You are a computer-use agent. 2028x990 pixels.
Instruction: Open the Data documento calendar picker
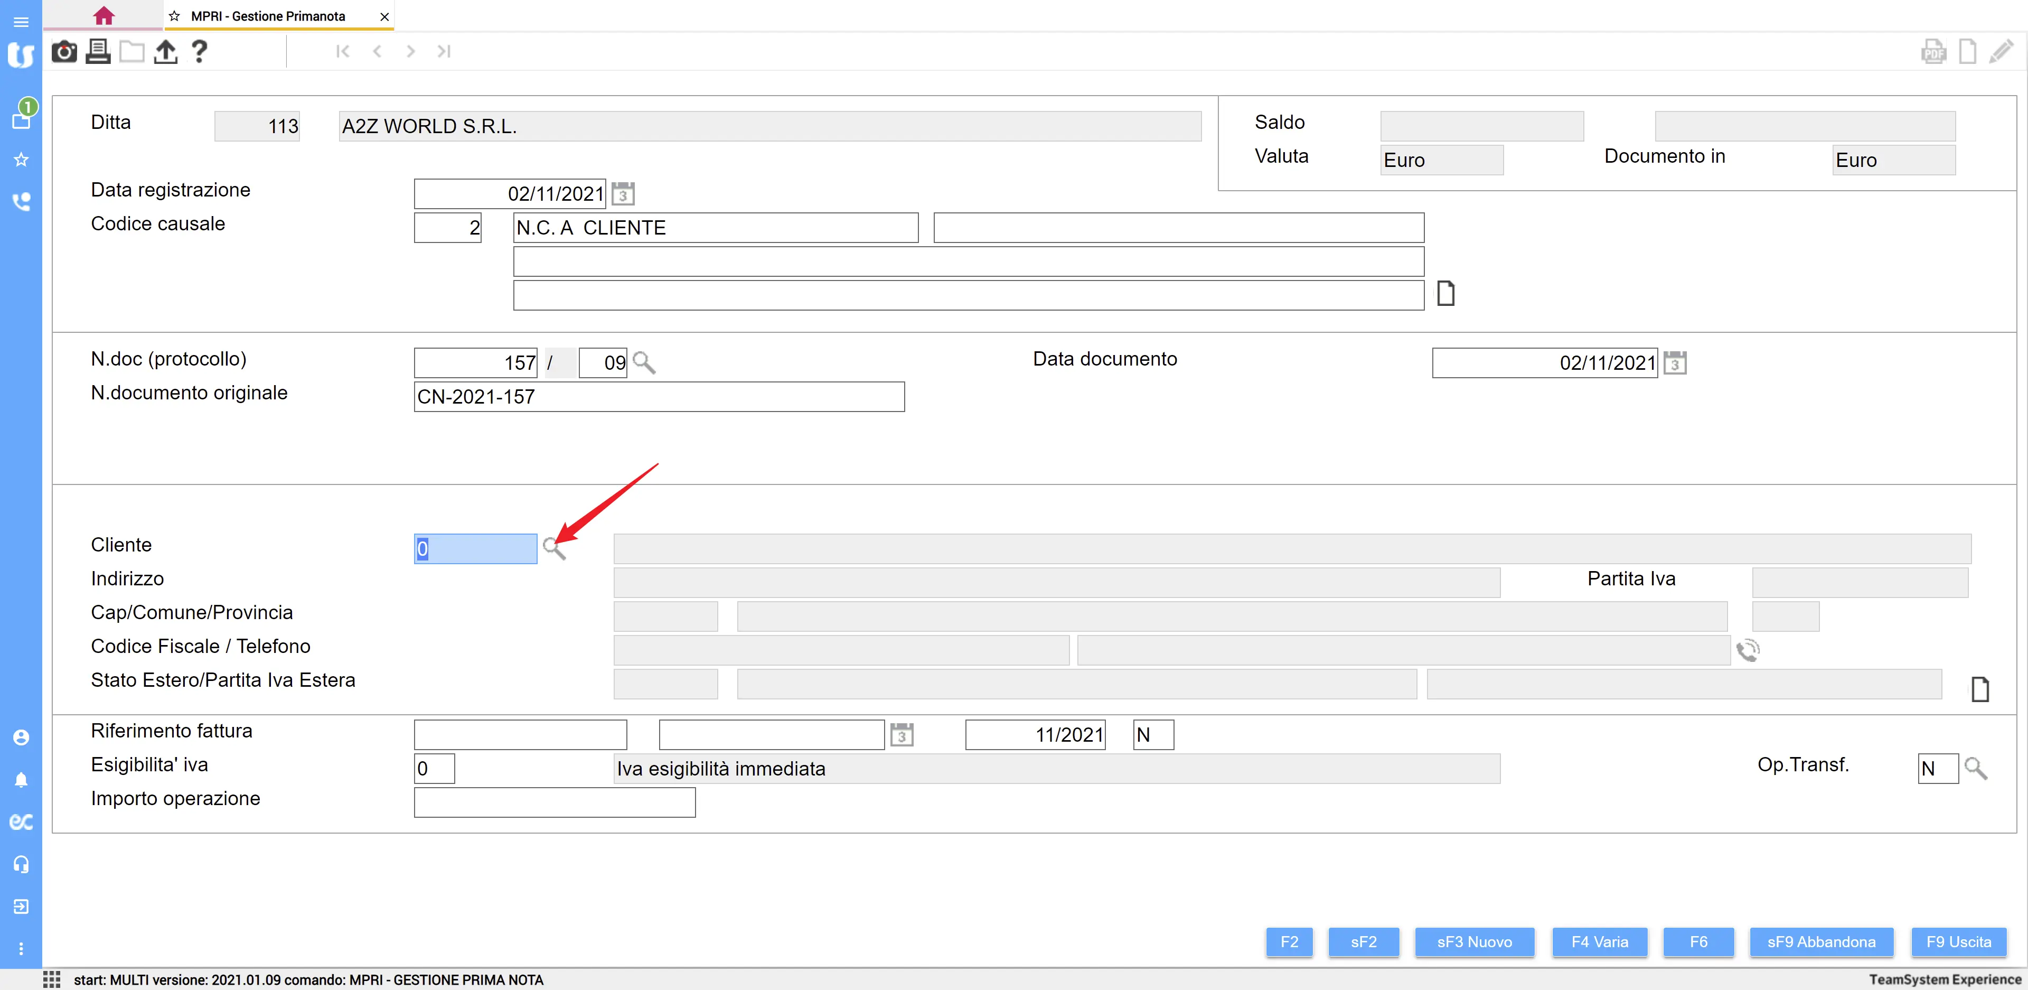[x=1675, y=363]
